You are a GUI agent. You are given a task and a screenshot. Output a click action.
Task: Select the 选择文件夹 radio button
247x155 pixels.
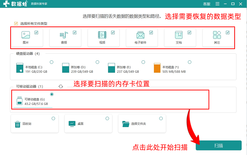pos(161,118)
